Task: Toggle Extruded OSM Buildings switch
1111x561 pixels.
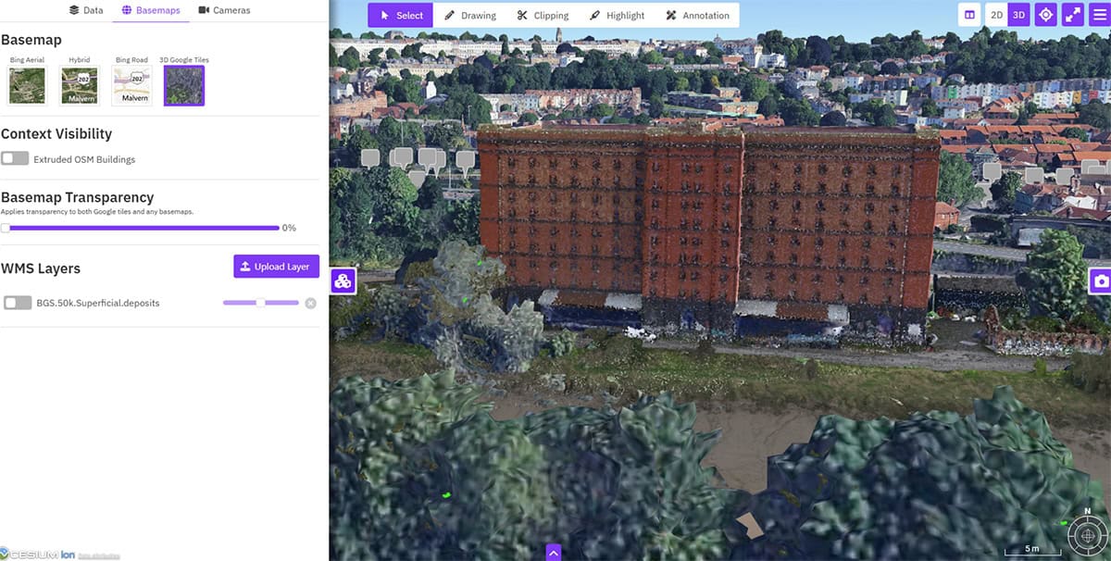Action: point(15,159)
